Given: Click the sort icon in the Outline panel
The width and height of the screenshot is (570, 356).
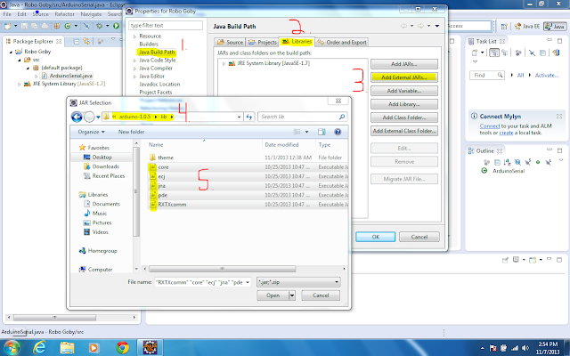Looking at the screenshot, I should click(507, 162).
